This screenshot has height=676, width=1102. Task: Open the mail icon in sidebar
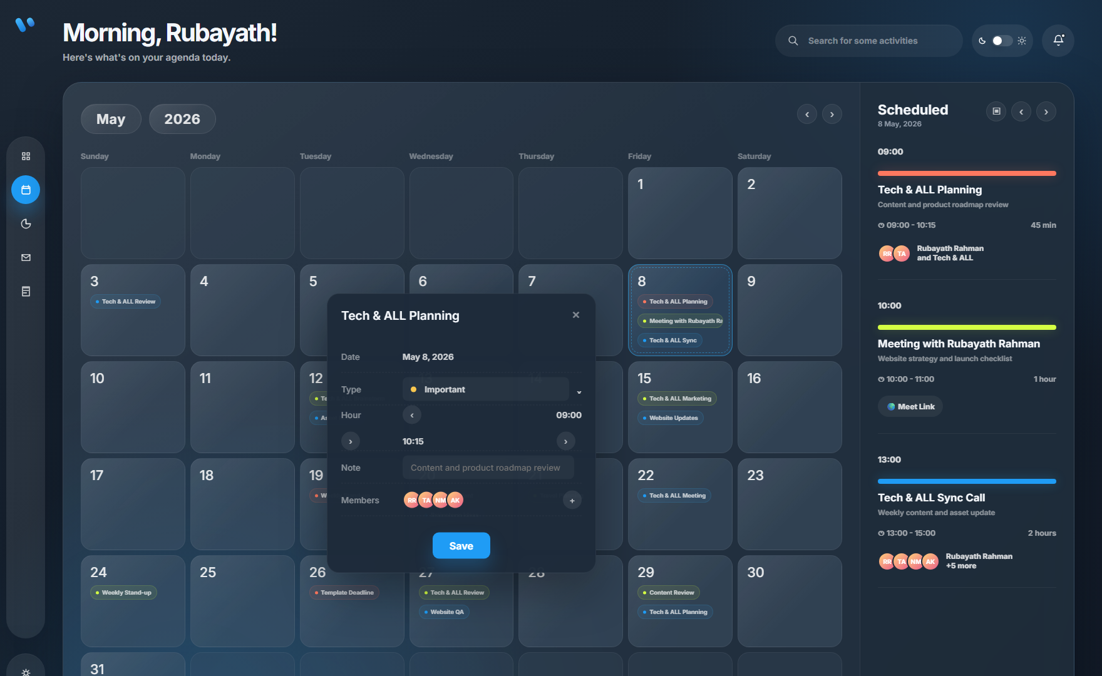(x=26, y=257)
